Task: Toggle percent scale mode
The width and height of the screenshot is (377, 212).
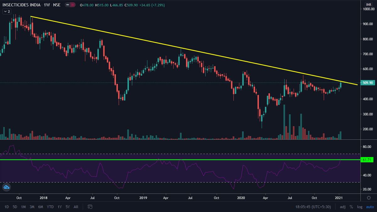Action: [351, 207]
